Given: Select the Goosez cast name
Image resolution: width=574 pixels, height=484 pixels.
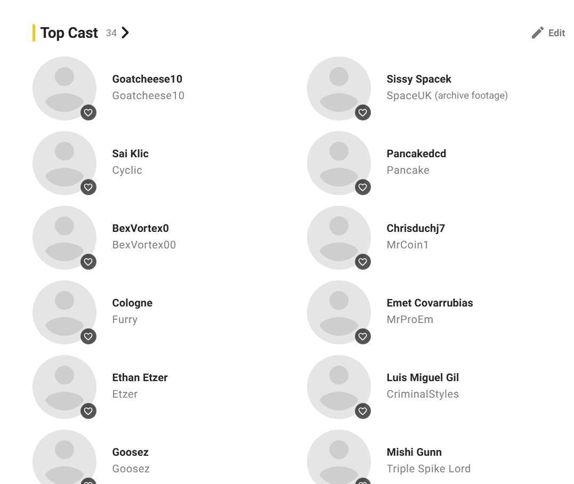Looking at the screenshot, I should [x=131, y=453].
